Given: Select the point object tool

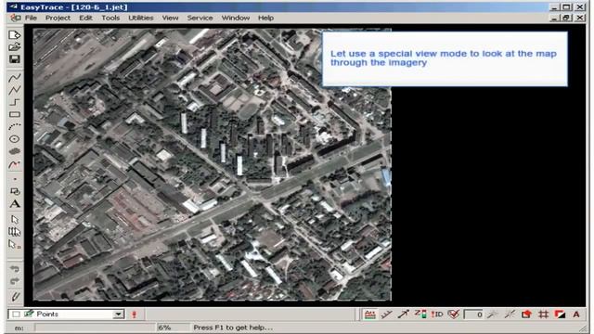Looking at the screenshot, I should point(15,179).
